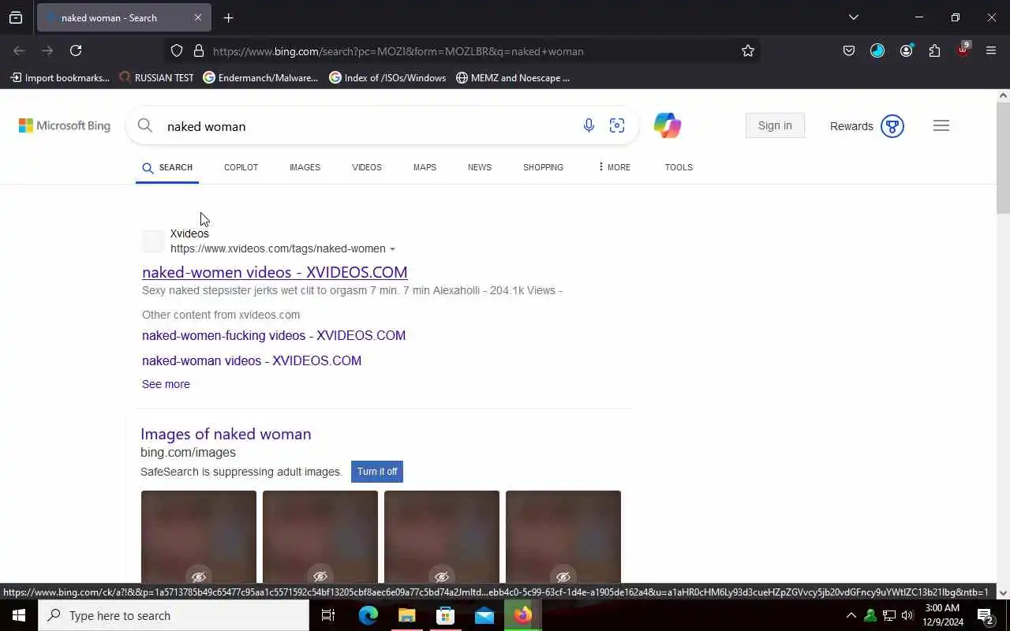Viewport: 1010px width, 631px height.
Task: Open Mail app from taskbar
Action: point(484,615)
